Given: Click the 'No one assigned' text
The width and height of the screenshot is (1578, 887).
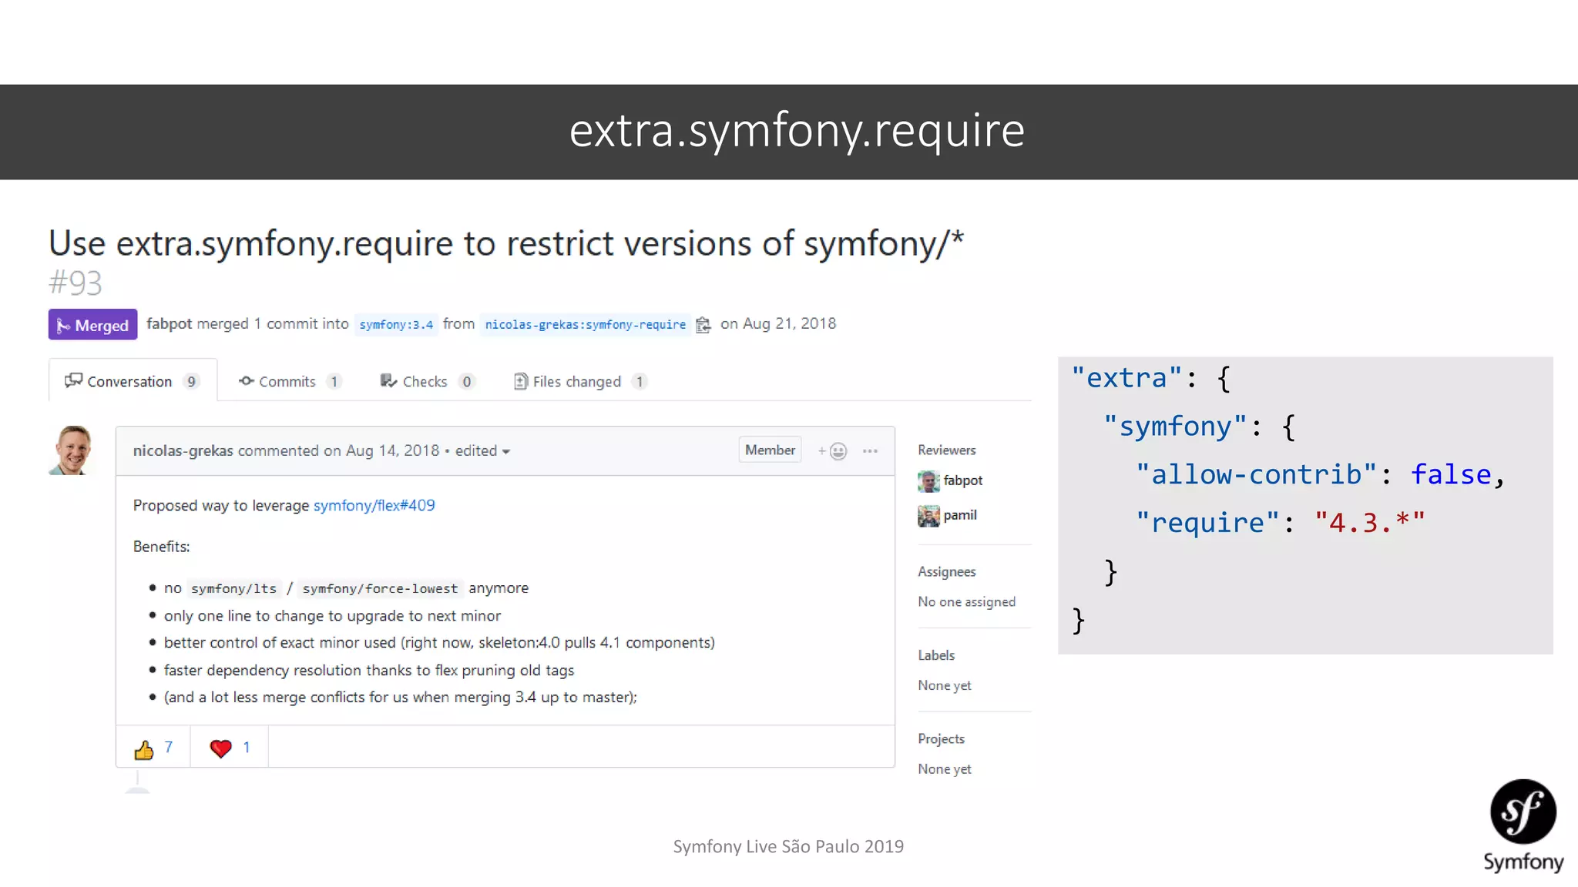Looking at the screenshot, I should click(x=966, y=601).
